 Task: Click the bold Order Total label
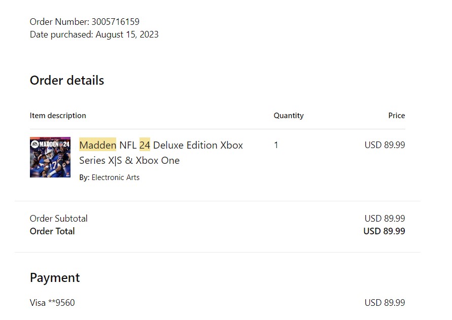tap(52, 231)
